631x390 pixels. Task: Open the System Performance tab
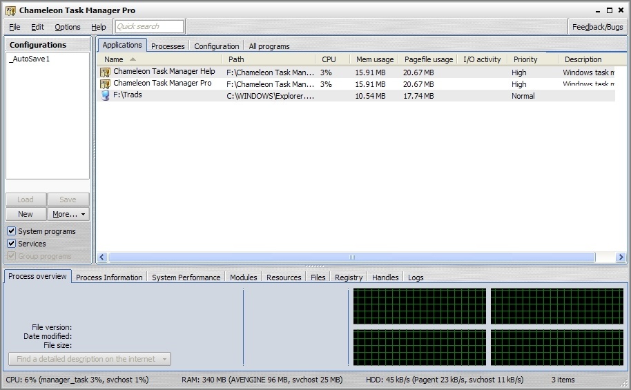pos(186,277)
